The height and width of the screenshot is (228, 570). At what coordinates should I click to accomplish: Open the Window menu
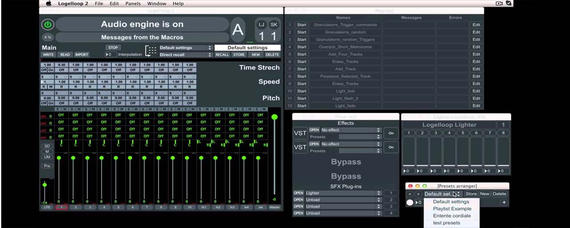tap(157, 3)
